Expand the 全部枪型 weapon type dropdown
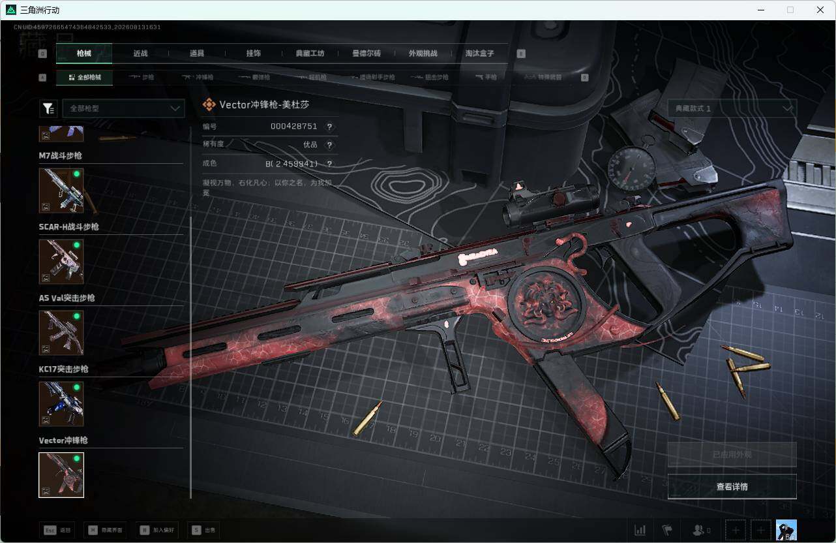The height and width of the screenshot is (543, 836). point(123,108)
